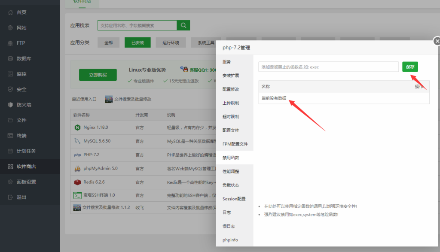The width and height of the screenshot is (440, 252).
Task: Click 退出 to log out
Action: click(x=19, y=196)
